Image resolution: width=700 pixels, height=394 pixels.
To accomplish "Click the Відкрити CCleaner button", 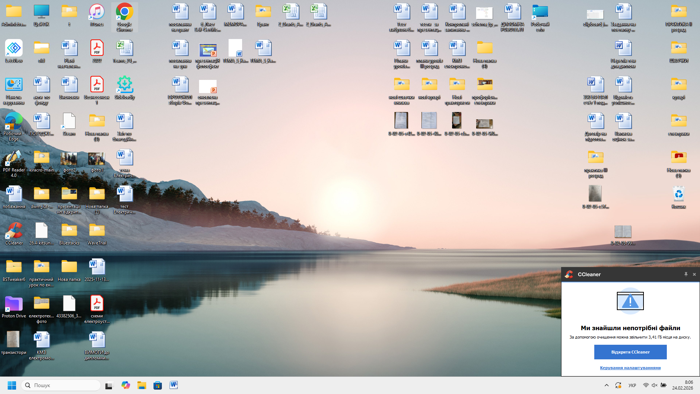I will click(x=630, y=352).
